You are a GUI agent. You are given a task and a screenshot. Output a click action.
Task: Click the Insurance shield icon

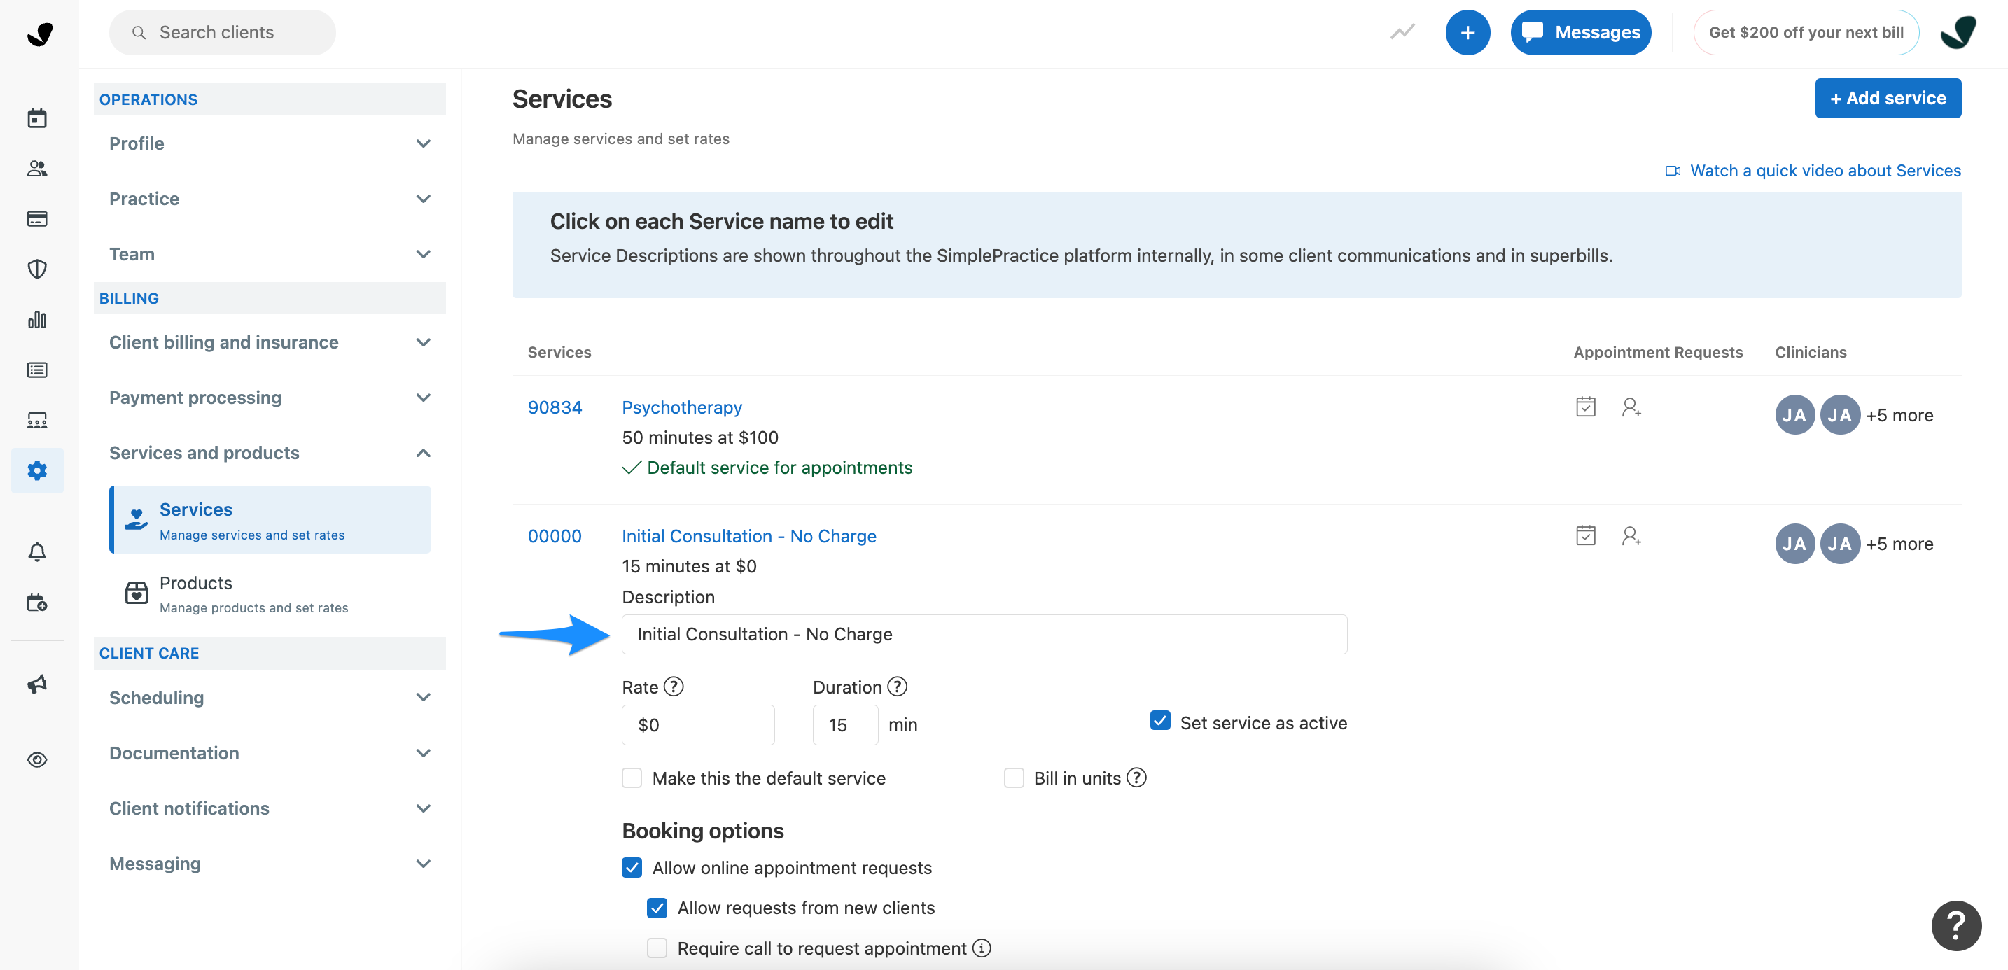coord(36,269)
